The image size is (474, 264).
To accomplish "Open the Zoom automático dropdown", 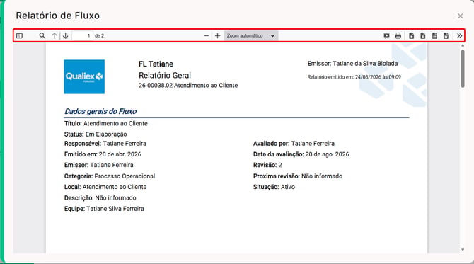I will (x=251, y=35).
